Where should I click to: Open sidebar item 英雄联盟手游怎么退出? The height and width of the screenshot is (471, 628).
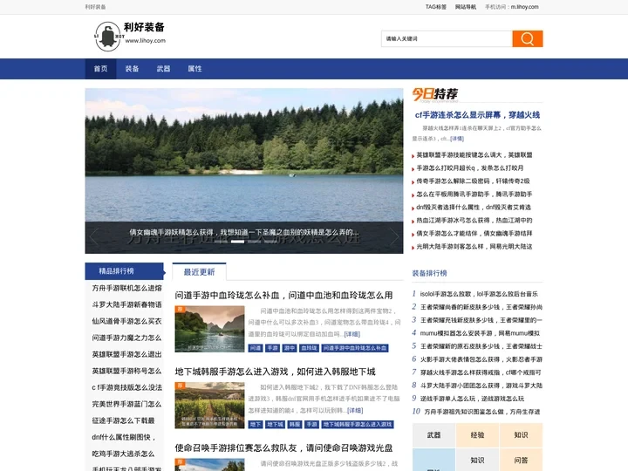(126, 354)
